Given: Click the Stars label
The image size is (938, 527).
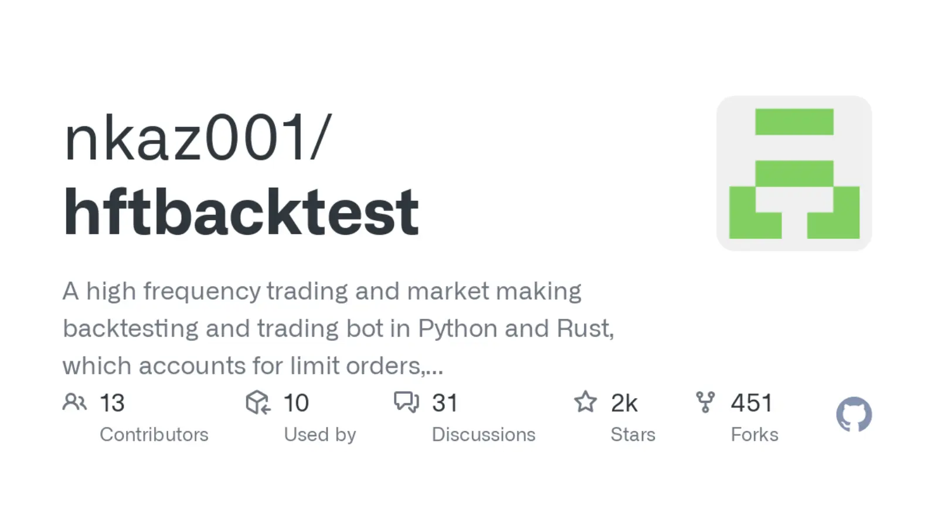Looking at the screenshot, I should point(633,434).
